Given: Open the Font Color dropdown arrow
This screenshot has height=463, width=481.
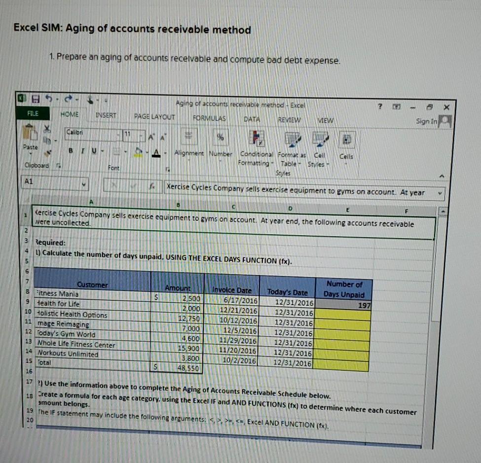Looking at the screenshot, I should 165,153.
